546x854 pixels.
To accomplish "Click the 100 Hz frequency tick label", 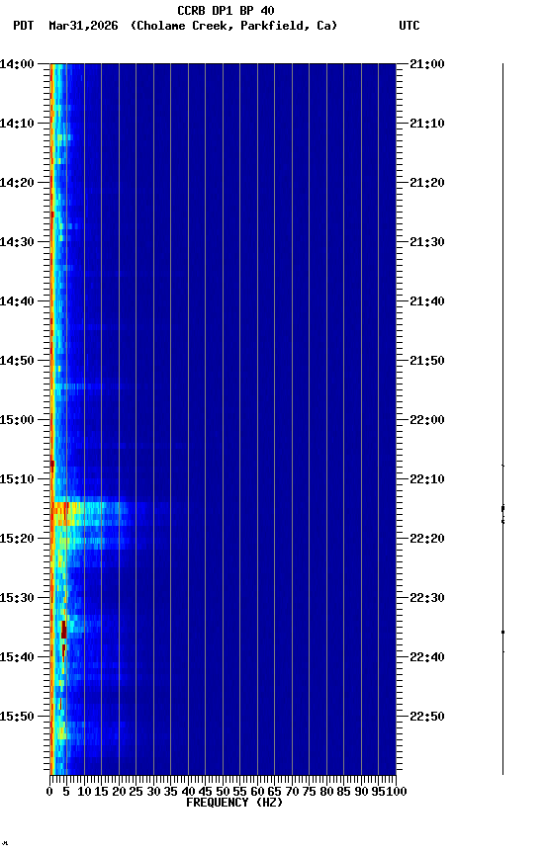I will (397, 793).
